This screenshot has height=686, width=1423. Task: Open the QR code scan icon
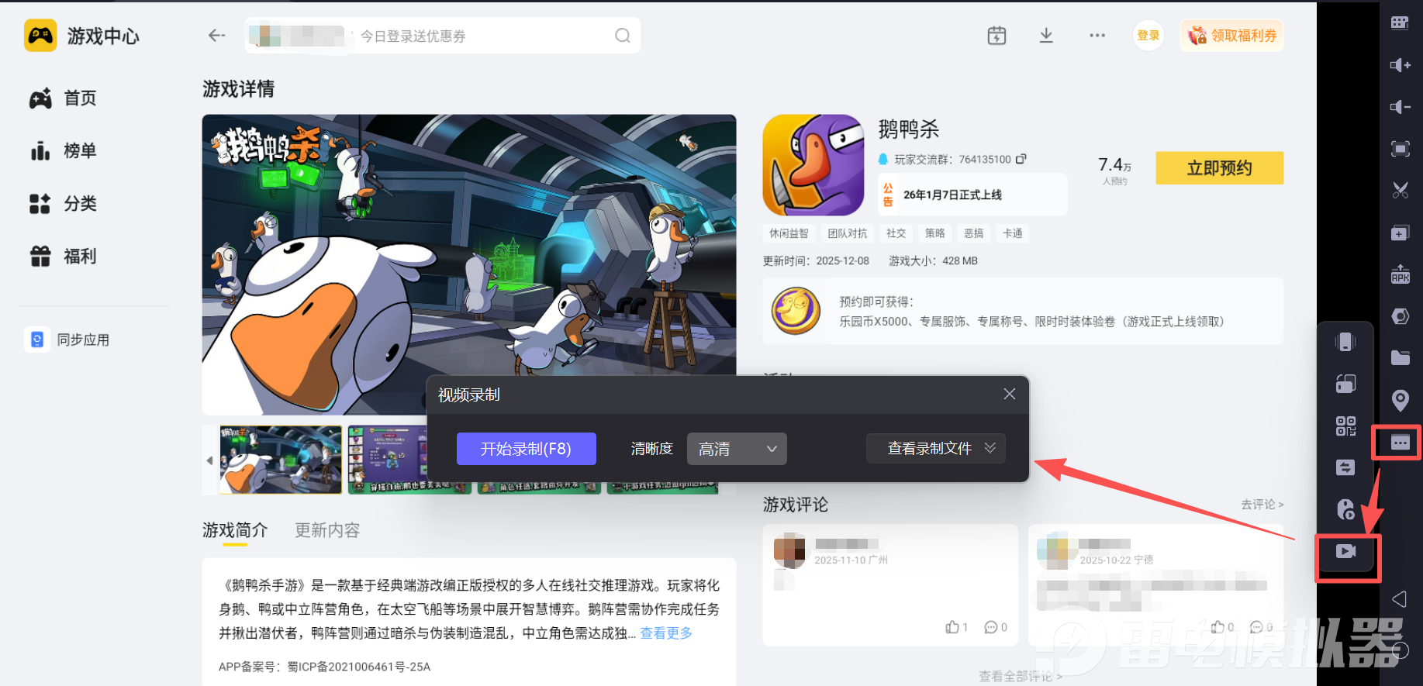pyautogui.click(x=1345, y=426)
